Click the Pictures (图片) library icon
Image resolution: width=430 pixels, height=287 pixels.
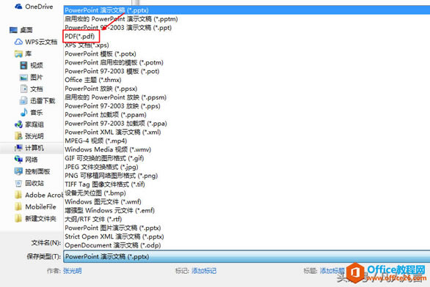point(24,77)
